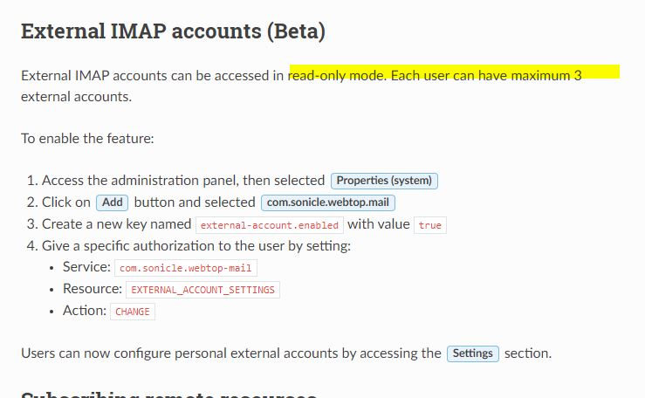Click the "CHANGE" action code
The width and height of the screenshot is (645, 398).
(133, 312)
